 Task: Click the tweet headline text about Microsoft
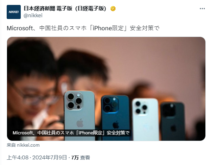tap(83, 28)
